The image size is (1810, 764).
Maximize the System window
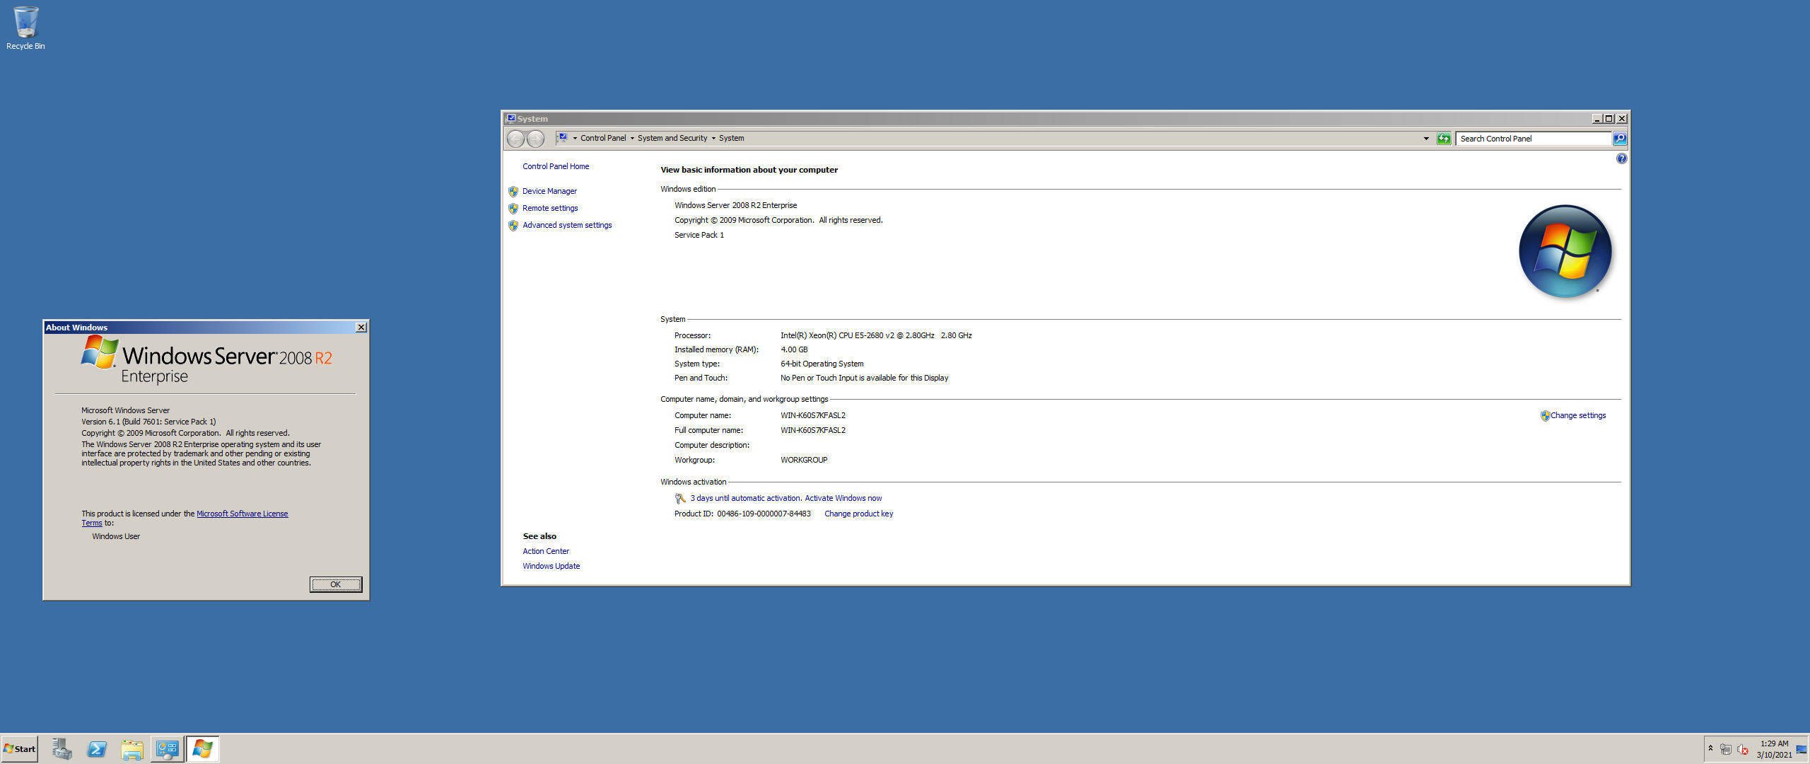point(1608,119)
